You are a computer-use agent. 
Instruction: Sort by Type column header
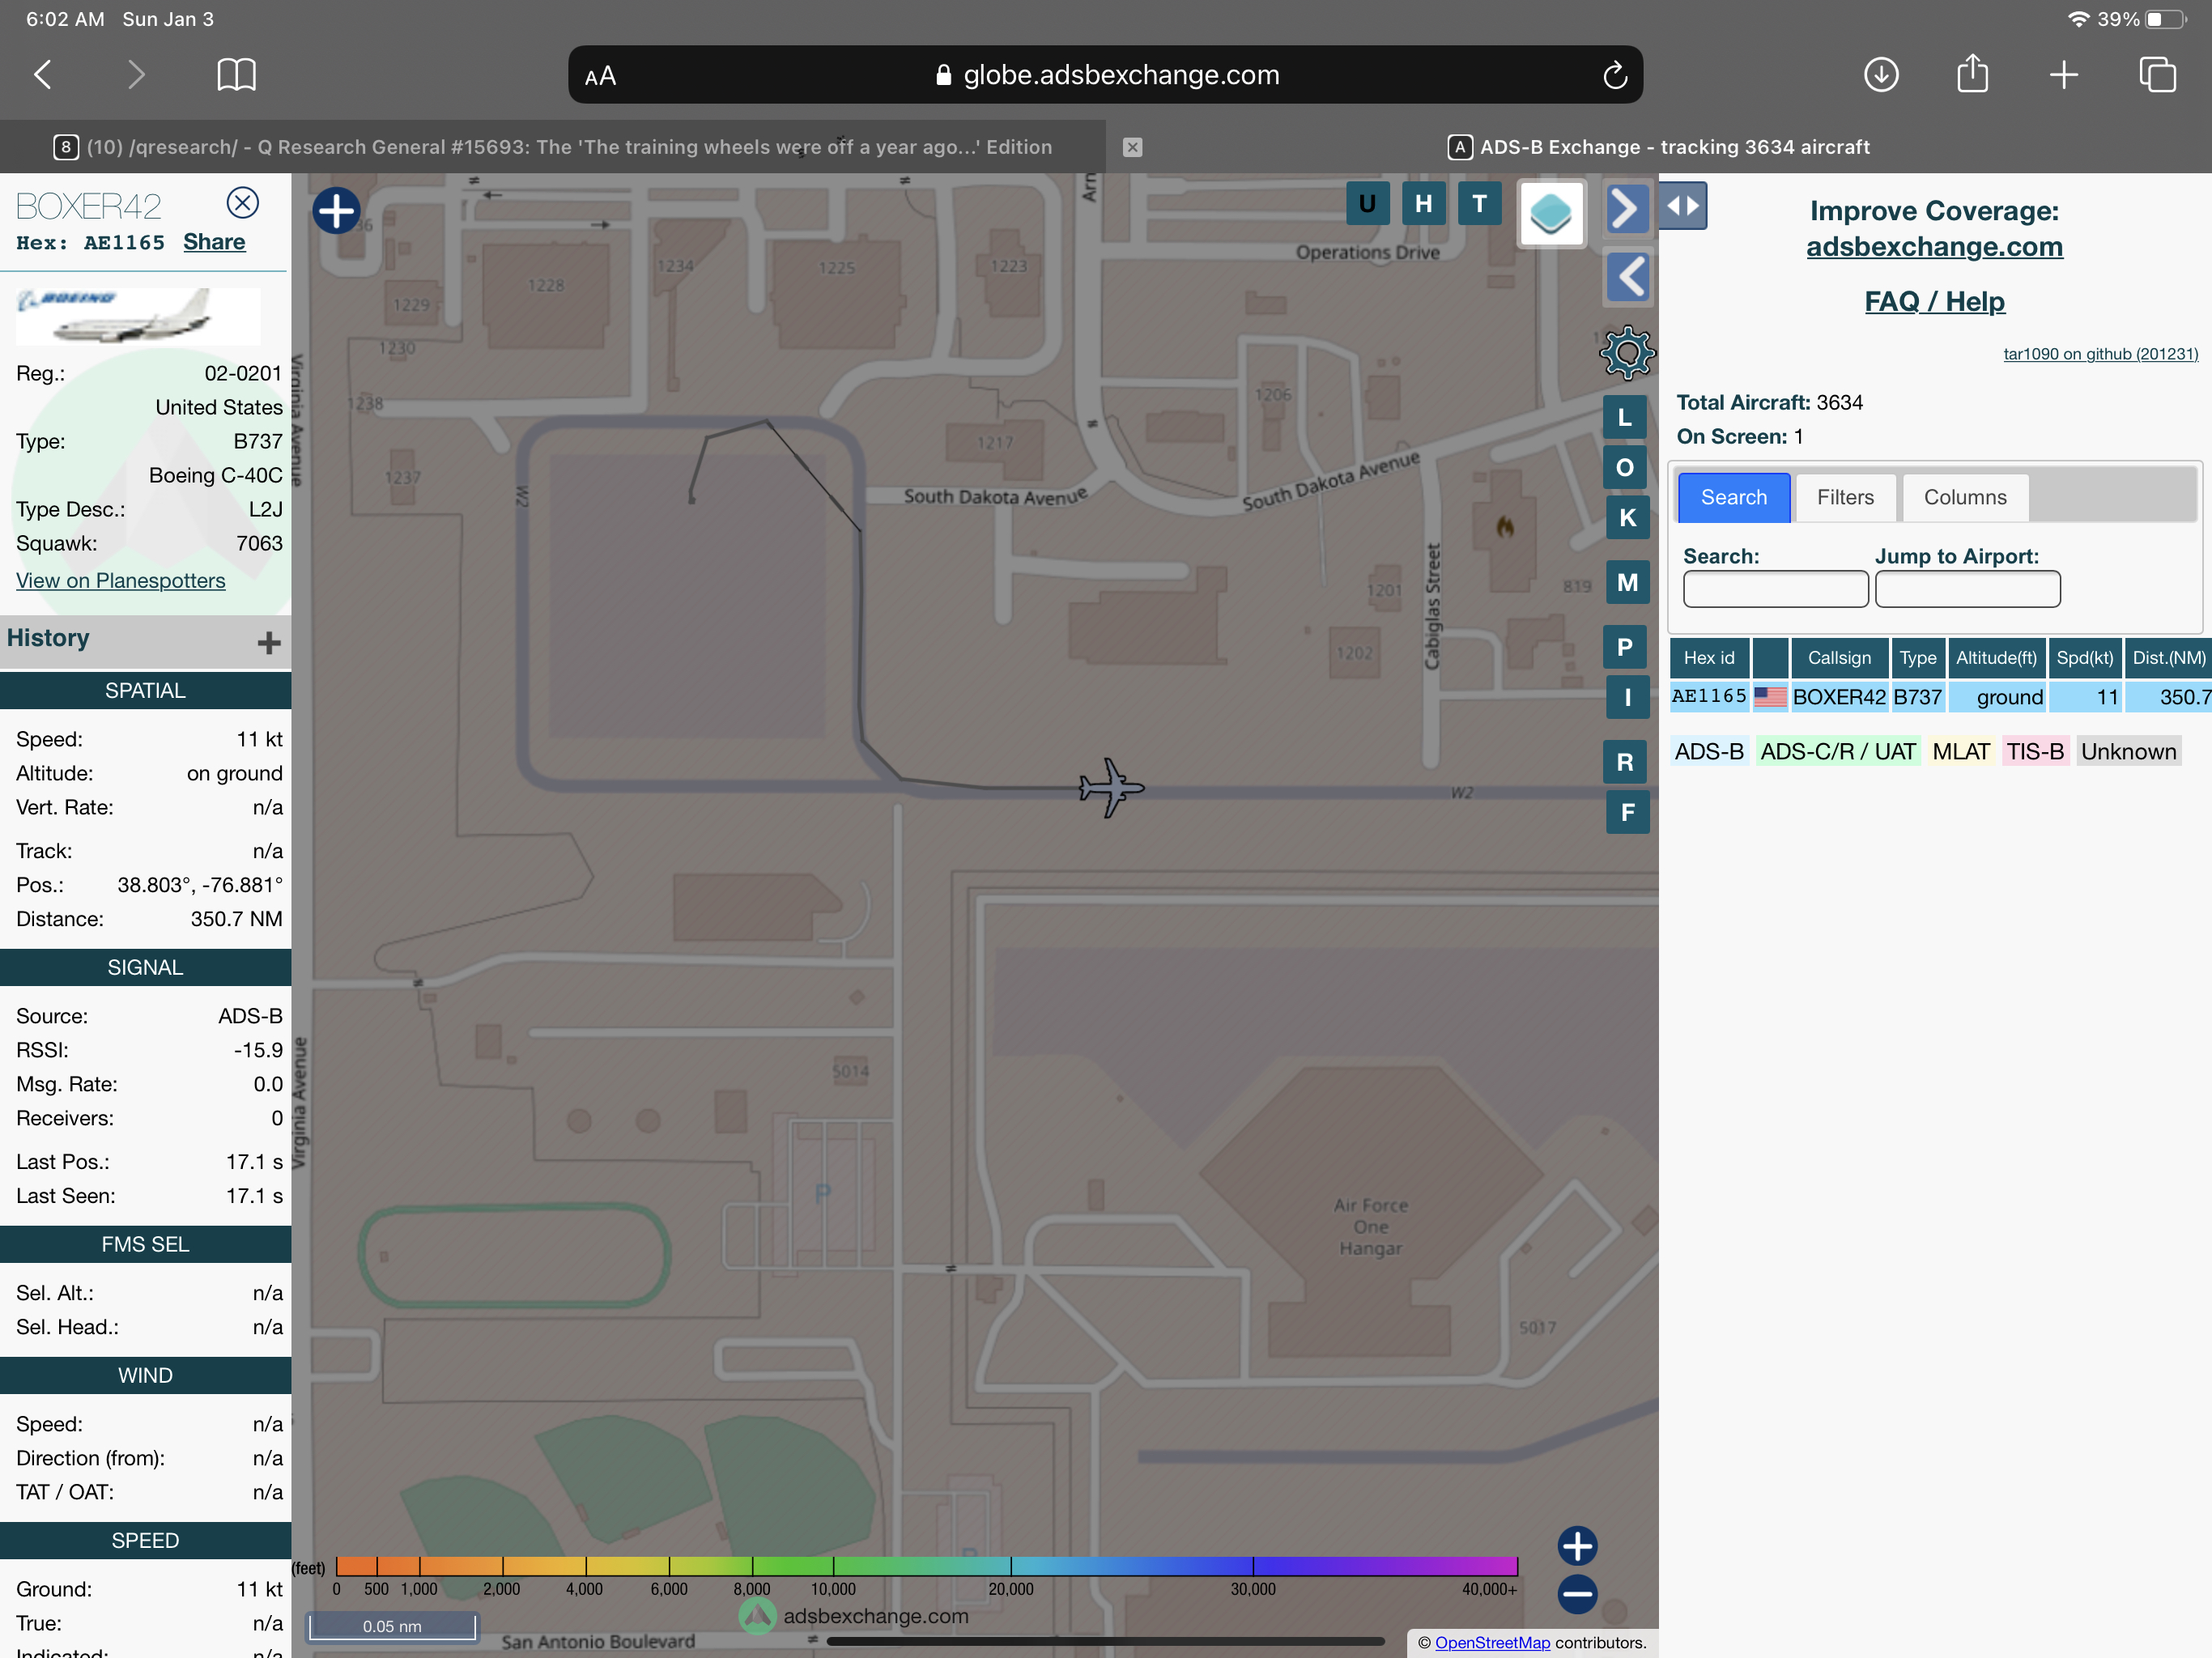pos(1917,657)
